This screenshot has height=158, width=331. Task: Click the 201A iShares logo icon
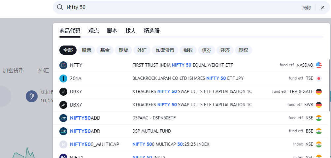(x=63, y=79)
